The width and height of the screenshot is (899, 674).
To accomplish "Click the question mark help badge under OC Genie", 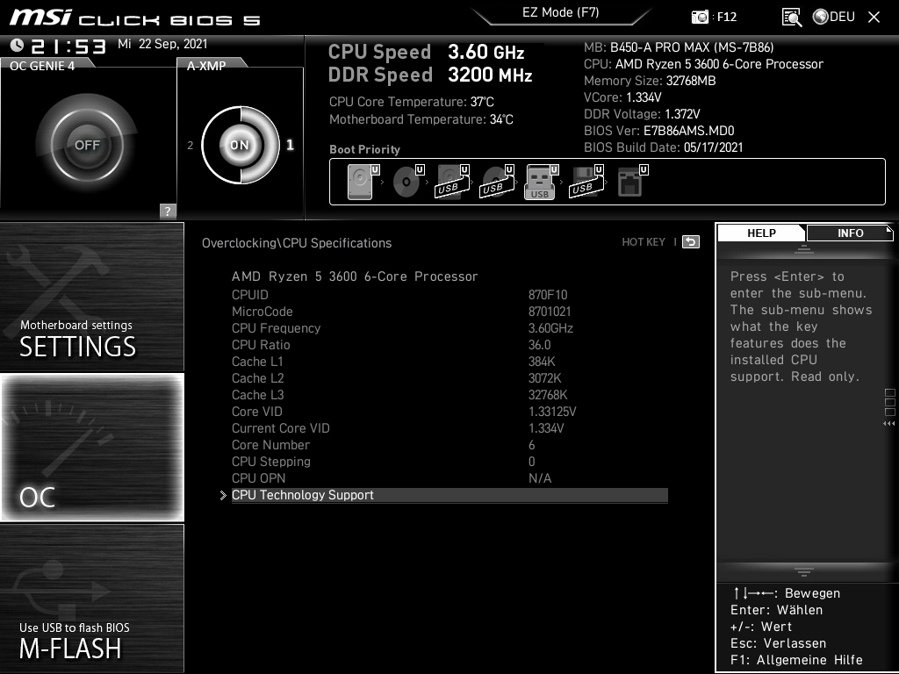I will click(166, 211).
